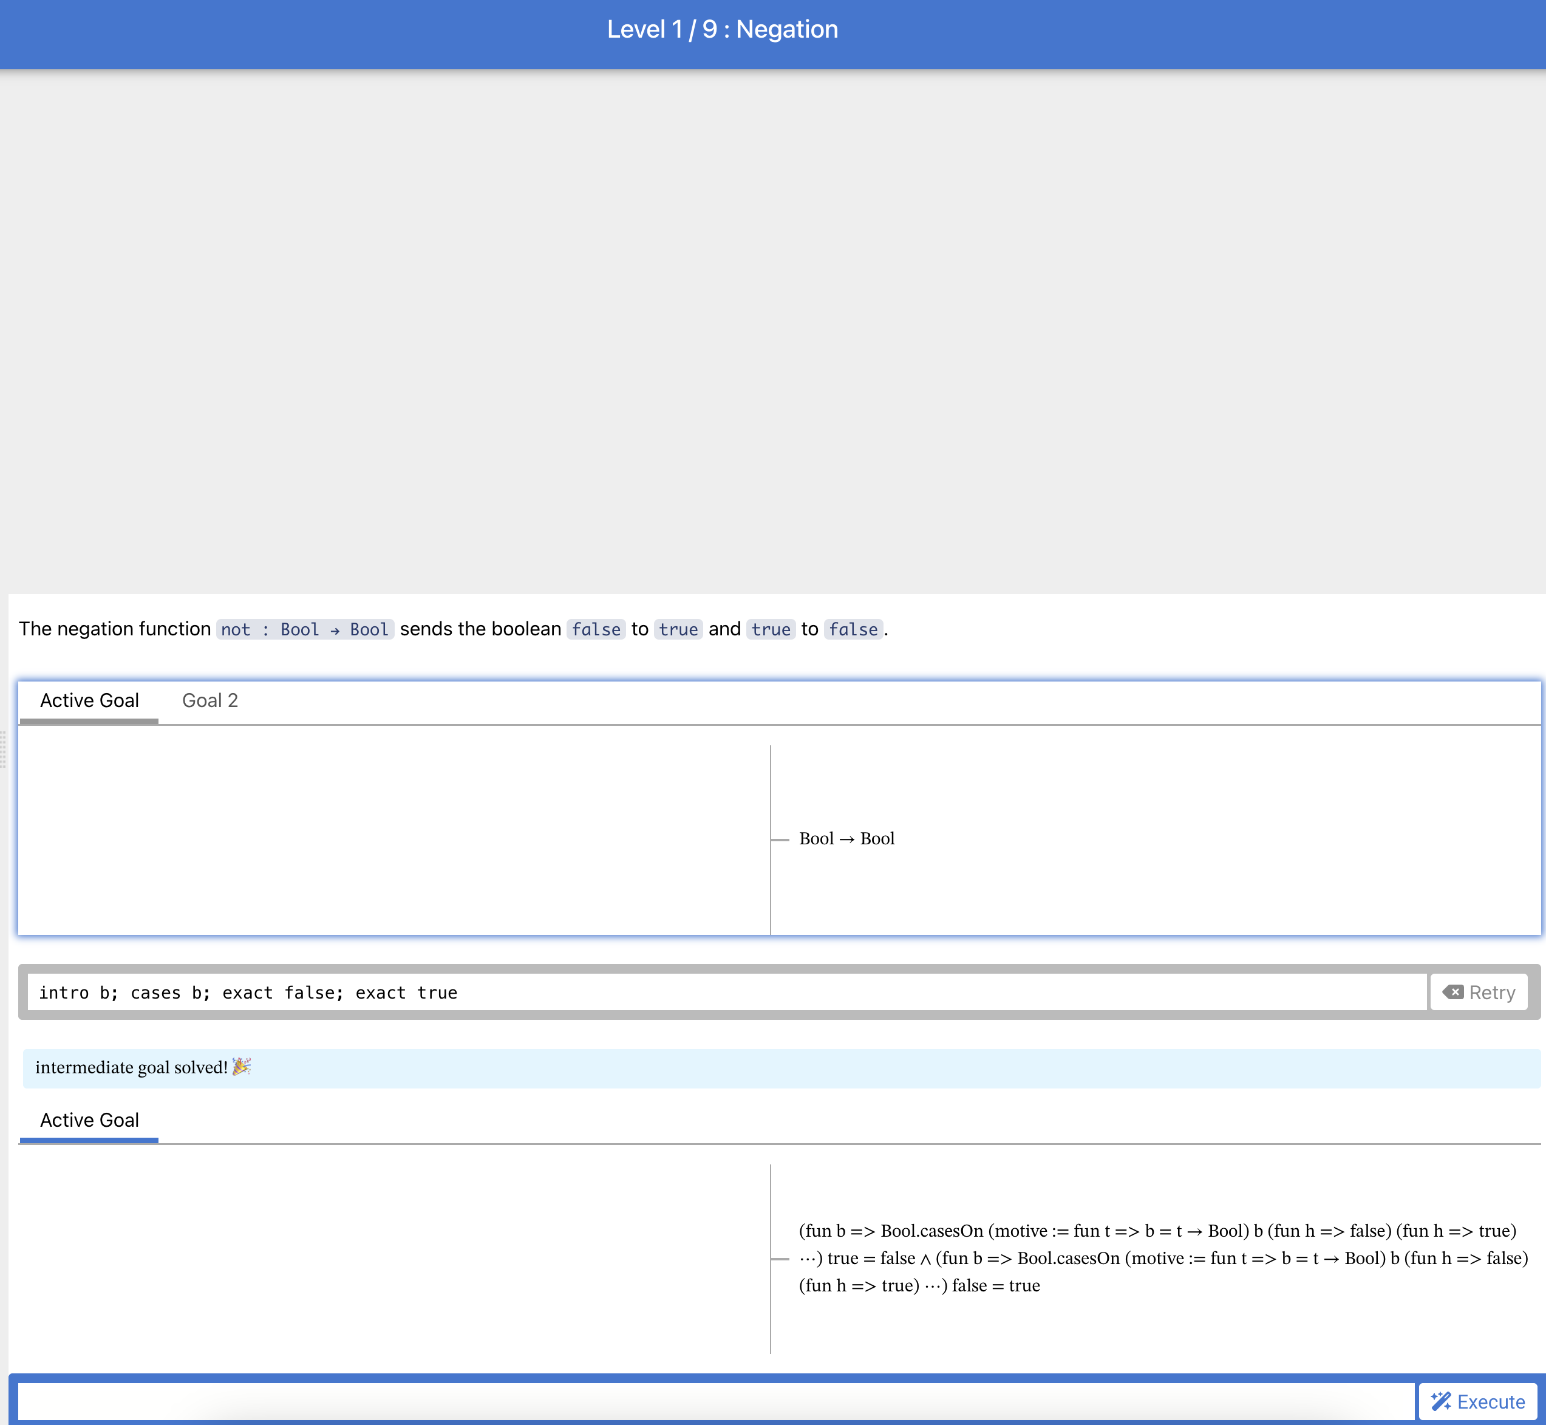This screenshot has height=1425, width=1546.
Task: Click the party popper emoji
Action: pos(241,1067)
